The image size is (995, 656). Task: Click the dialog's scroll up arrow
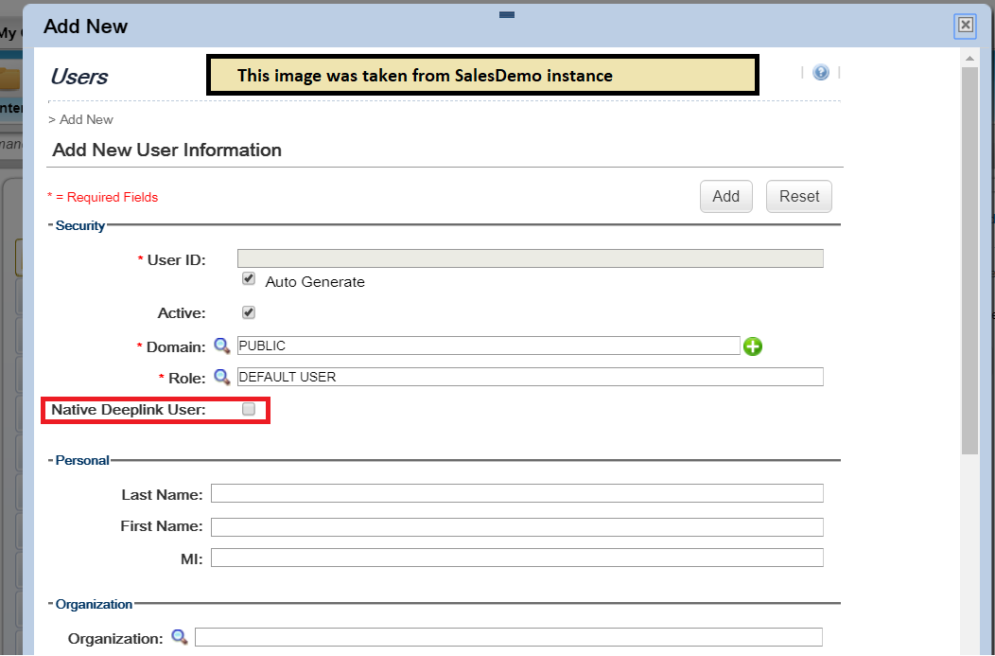[969, 59]
